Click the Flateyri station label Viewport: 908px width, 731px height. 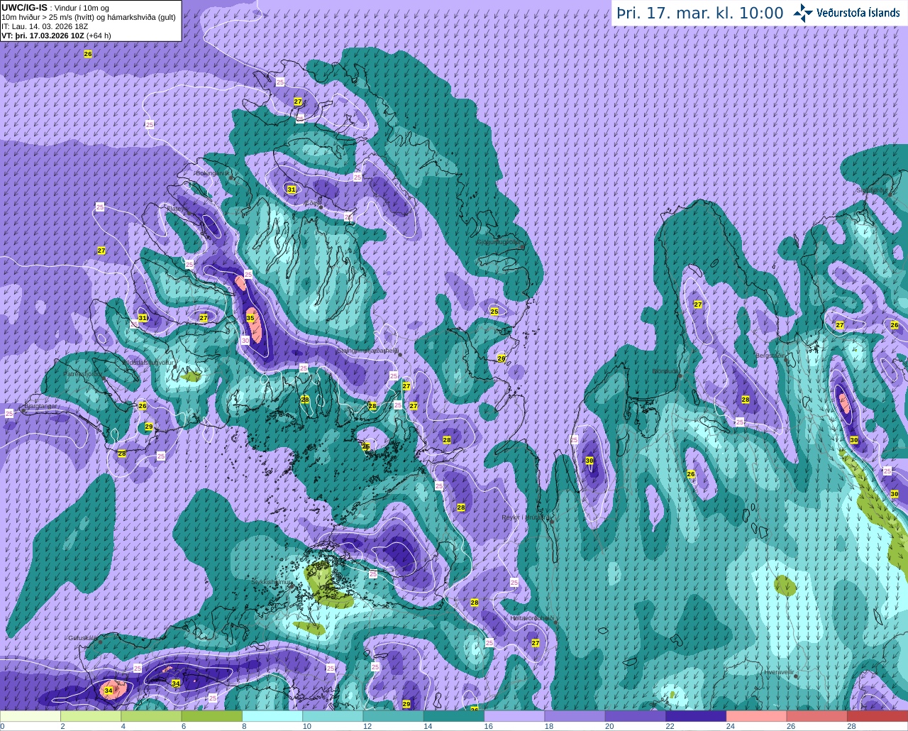177,209
